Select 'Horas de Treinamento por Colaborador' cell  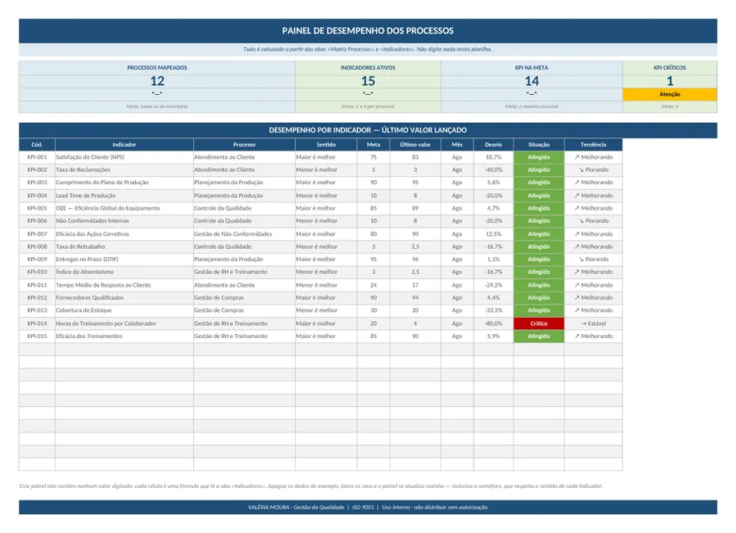(124, 323)
